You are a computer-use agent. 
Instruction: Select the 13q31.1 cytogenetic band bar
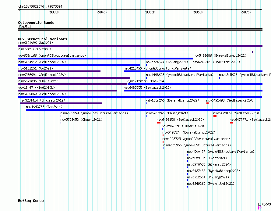(140, 30)
